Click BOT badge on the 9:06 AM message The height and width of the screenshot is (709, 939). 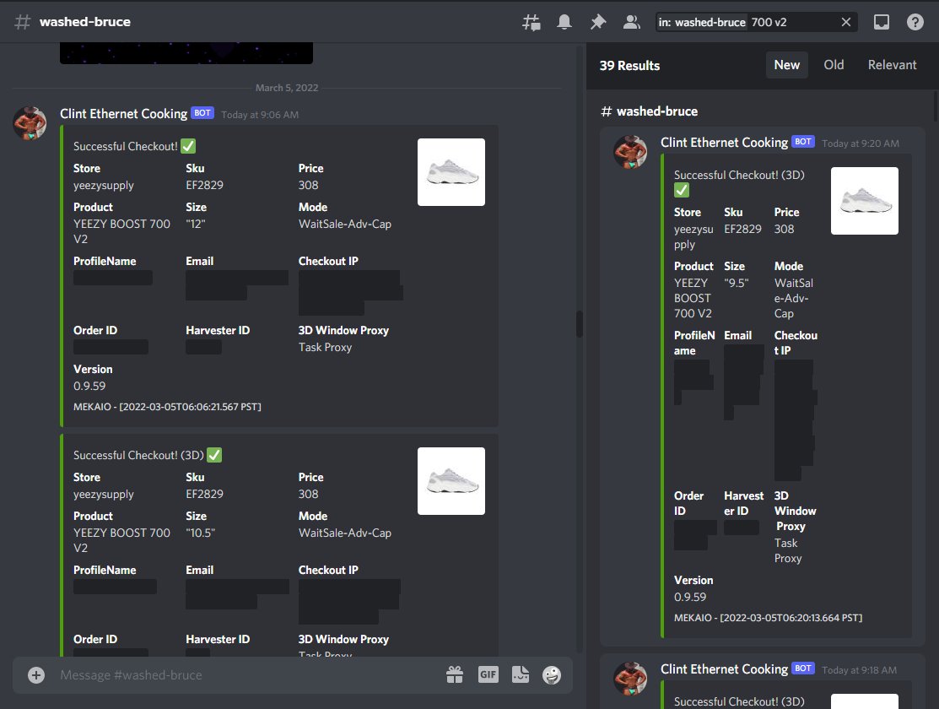pos(202,112)
